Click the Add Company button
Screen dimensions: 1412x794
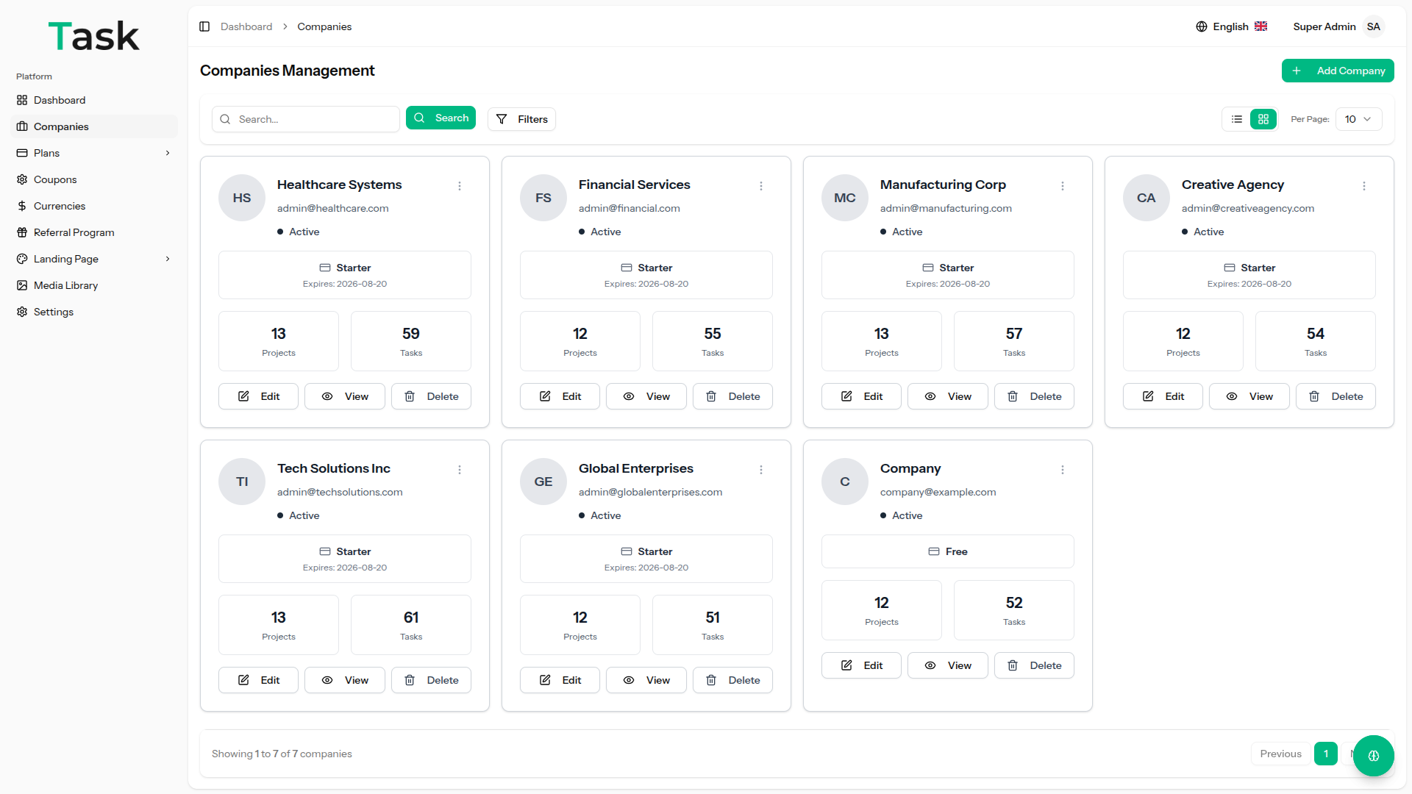(x=1338, y=71)
